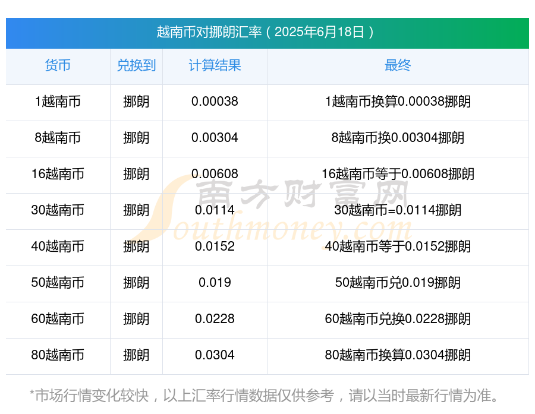Click the 最终 column header
The width and height of the screenshot is (535, 414).
point(398,65)
